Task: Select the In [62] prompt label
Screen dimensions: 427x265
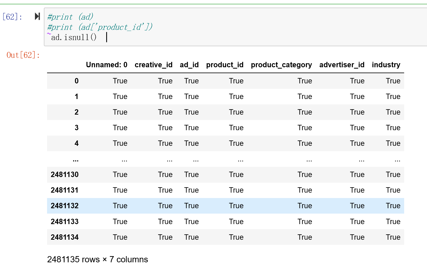Action: [x=12, y=17]
